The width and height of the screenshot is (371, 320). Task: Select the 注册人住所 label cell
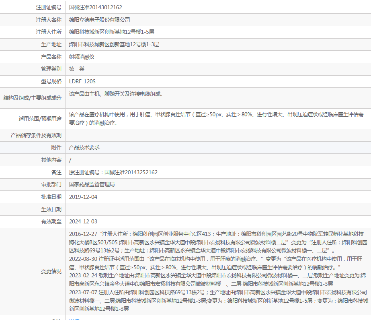(49, 32)
